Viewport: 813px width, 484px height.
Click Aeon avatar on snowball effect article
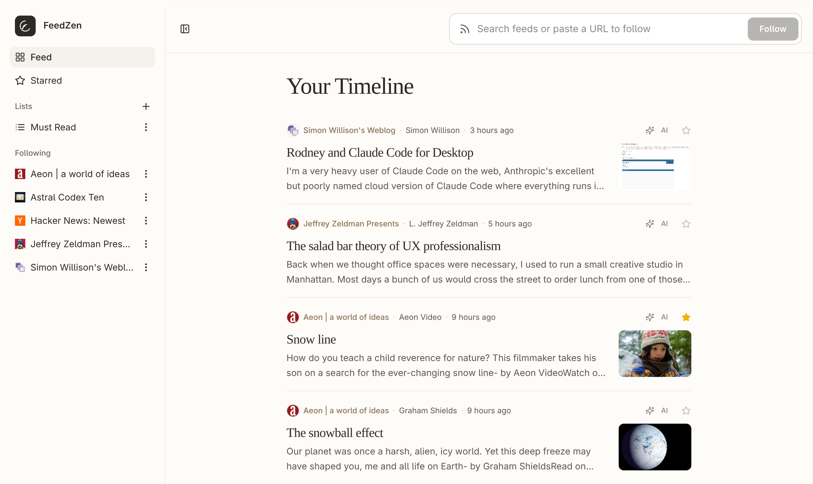(x=293, y=411)
